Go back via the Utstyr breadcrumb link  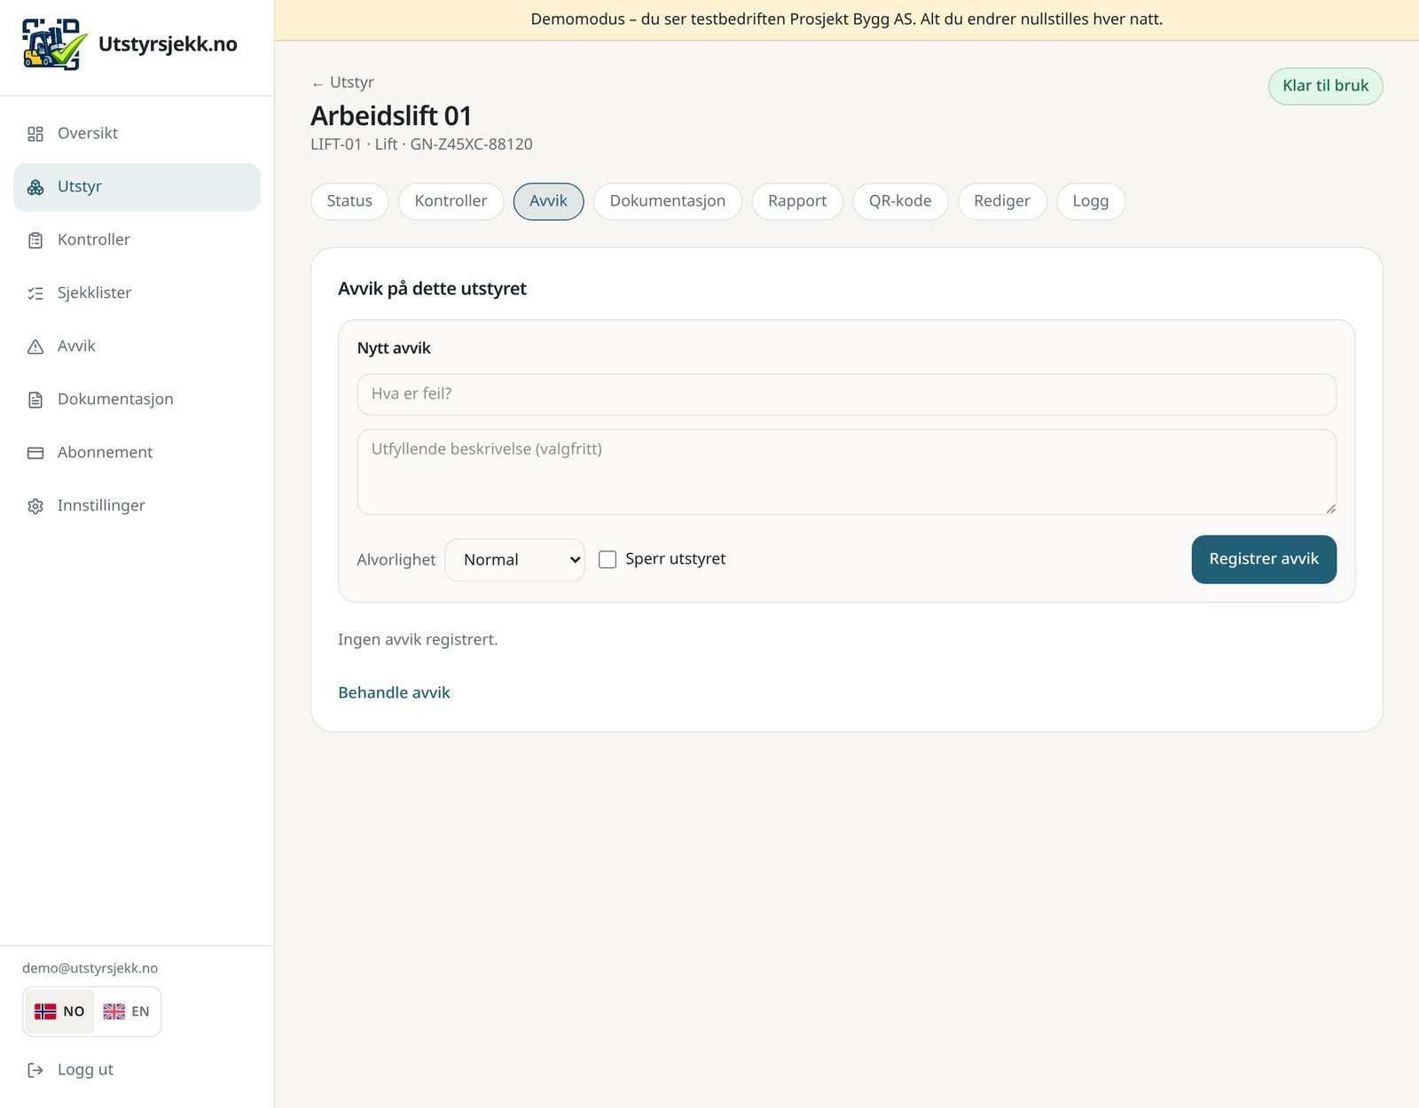343,82
